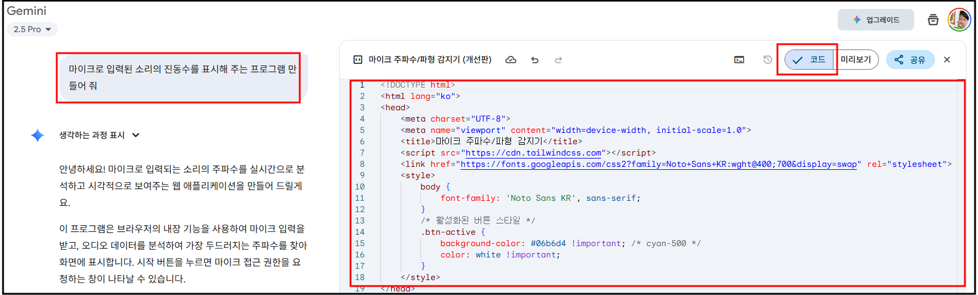Click response paragraph starting 안녕하세요!

(182, 186)
